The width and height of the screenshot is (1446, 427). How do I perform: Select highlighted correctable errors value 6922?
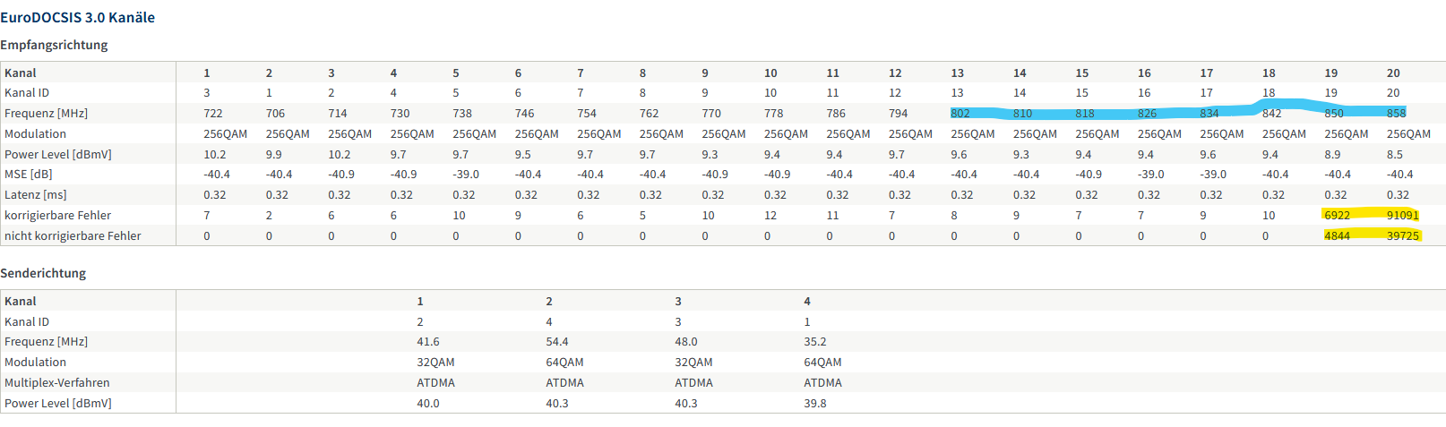pos(1337,215)
